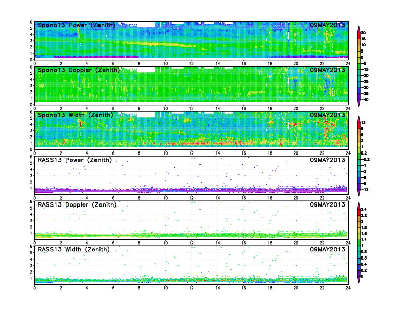The height and width of the screenshot is (309, 400).
Task: Click hour 10 tick below RASS13 Doppler panel
Action: pyautogui.click(x=165, y=243)
